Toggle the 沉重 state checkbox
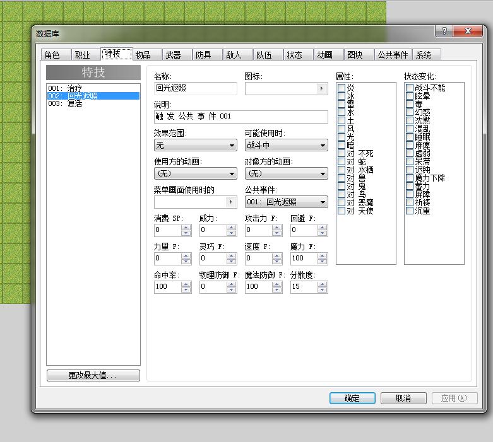 [410, 211]
